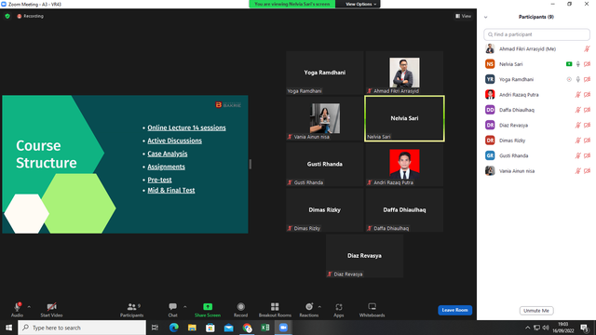Open Mail app from the taskbar
This screenshot has height=335, width=596.
228,328
